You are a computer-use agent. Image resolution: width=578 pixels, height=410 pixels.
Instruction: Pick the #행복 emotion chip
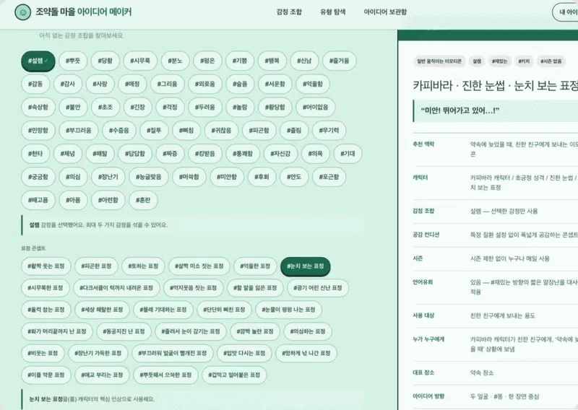272,61
